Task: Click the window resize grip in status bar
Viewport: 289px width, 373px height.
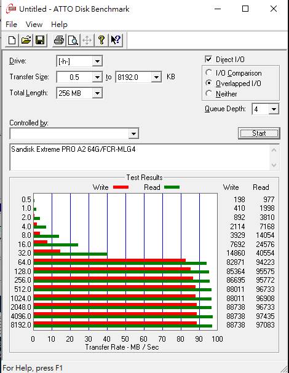Action: pos(283,368)
